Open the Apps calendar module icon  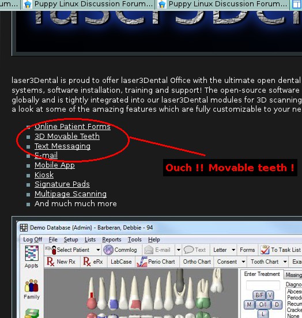tap(32, 253)
